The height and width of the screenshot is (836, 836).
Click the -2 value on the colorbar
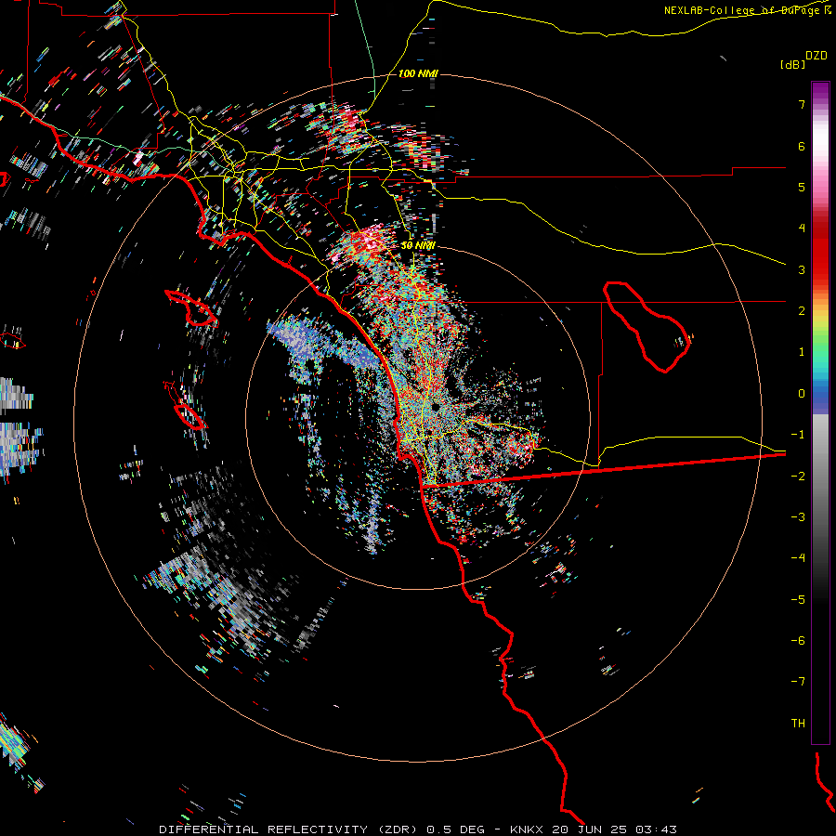[x=798, y=477]
